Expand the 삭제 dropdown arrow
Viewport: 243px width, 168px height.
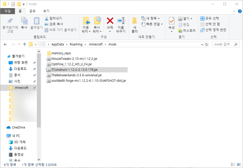(110, 32)
